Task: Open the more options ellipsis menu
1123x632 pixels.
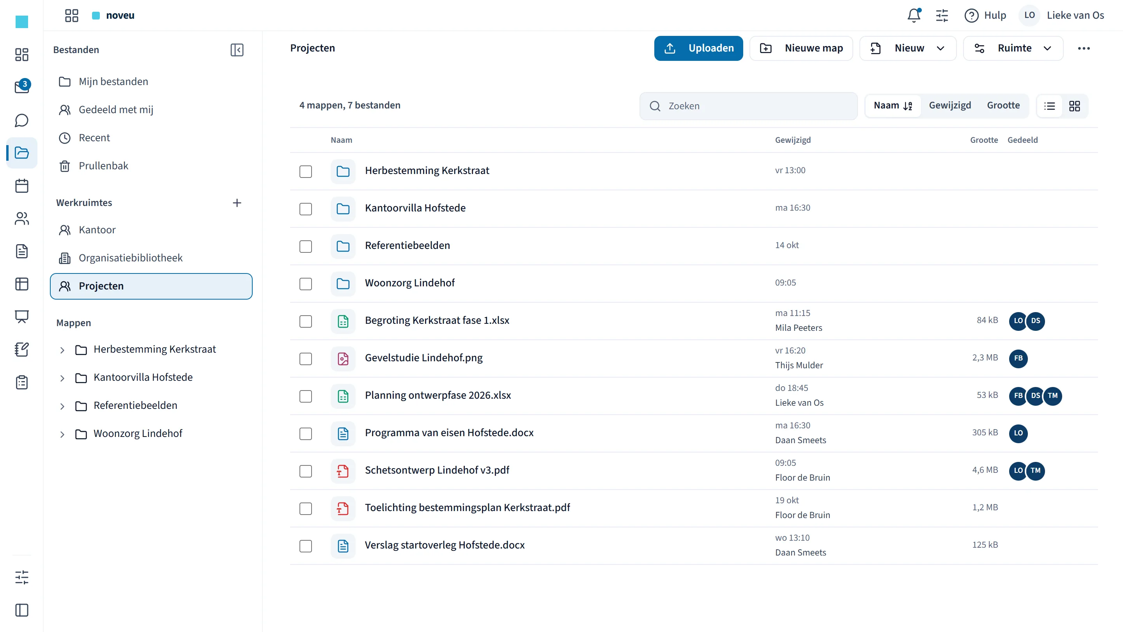Action: 1083,48
